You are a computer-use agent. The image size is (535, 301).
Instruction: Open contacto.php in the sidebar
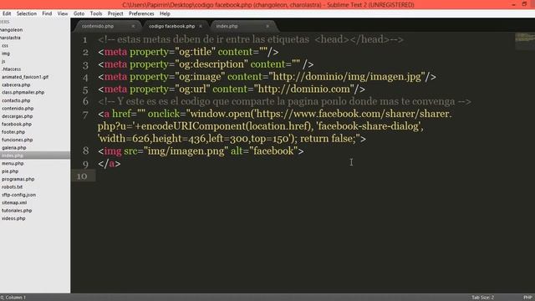[x=16, y=100]
